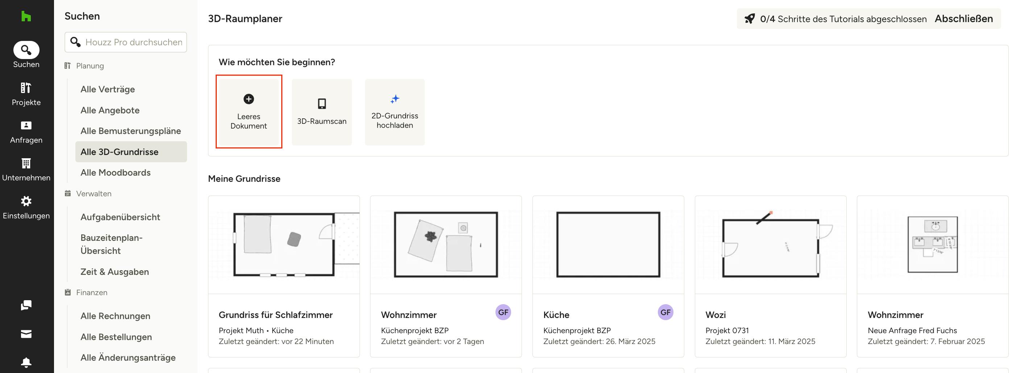Click Abschließen to finish the tutorial
Image resolution: width=1012 pixels, height=373 pixels.
(x=963, y=19)
